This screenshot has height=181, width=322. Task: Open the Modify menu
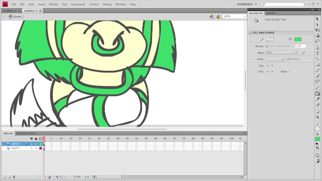[x=54, y=4]
